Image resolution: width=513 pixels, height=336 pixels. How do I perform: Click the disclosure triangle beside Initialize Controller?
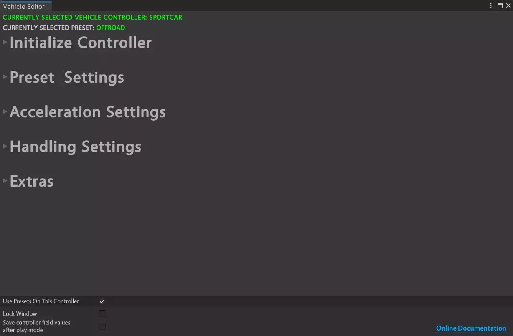pyautogui.click(x=5, y=42)
